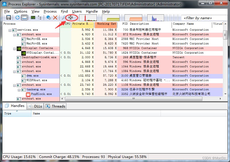Click the Properties info icon

(x=49, y=17)
